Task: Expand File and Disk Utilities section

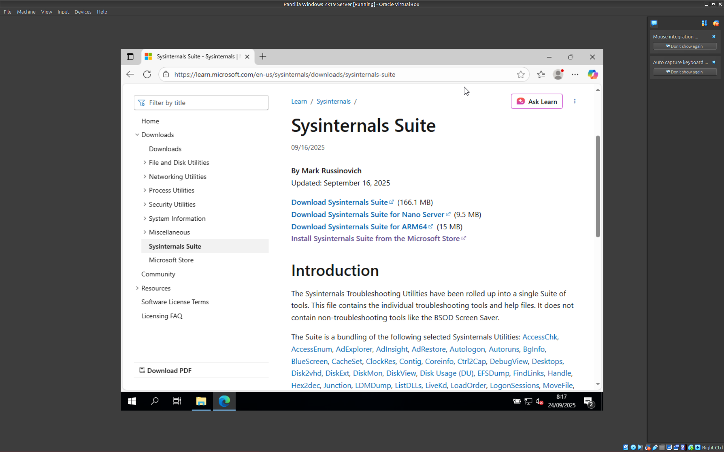Action: tap(145, 162)
